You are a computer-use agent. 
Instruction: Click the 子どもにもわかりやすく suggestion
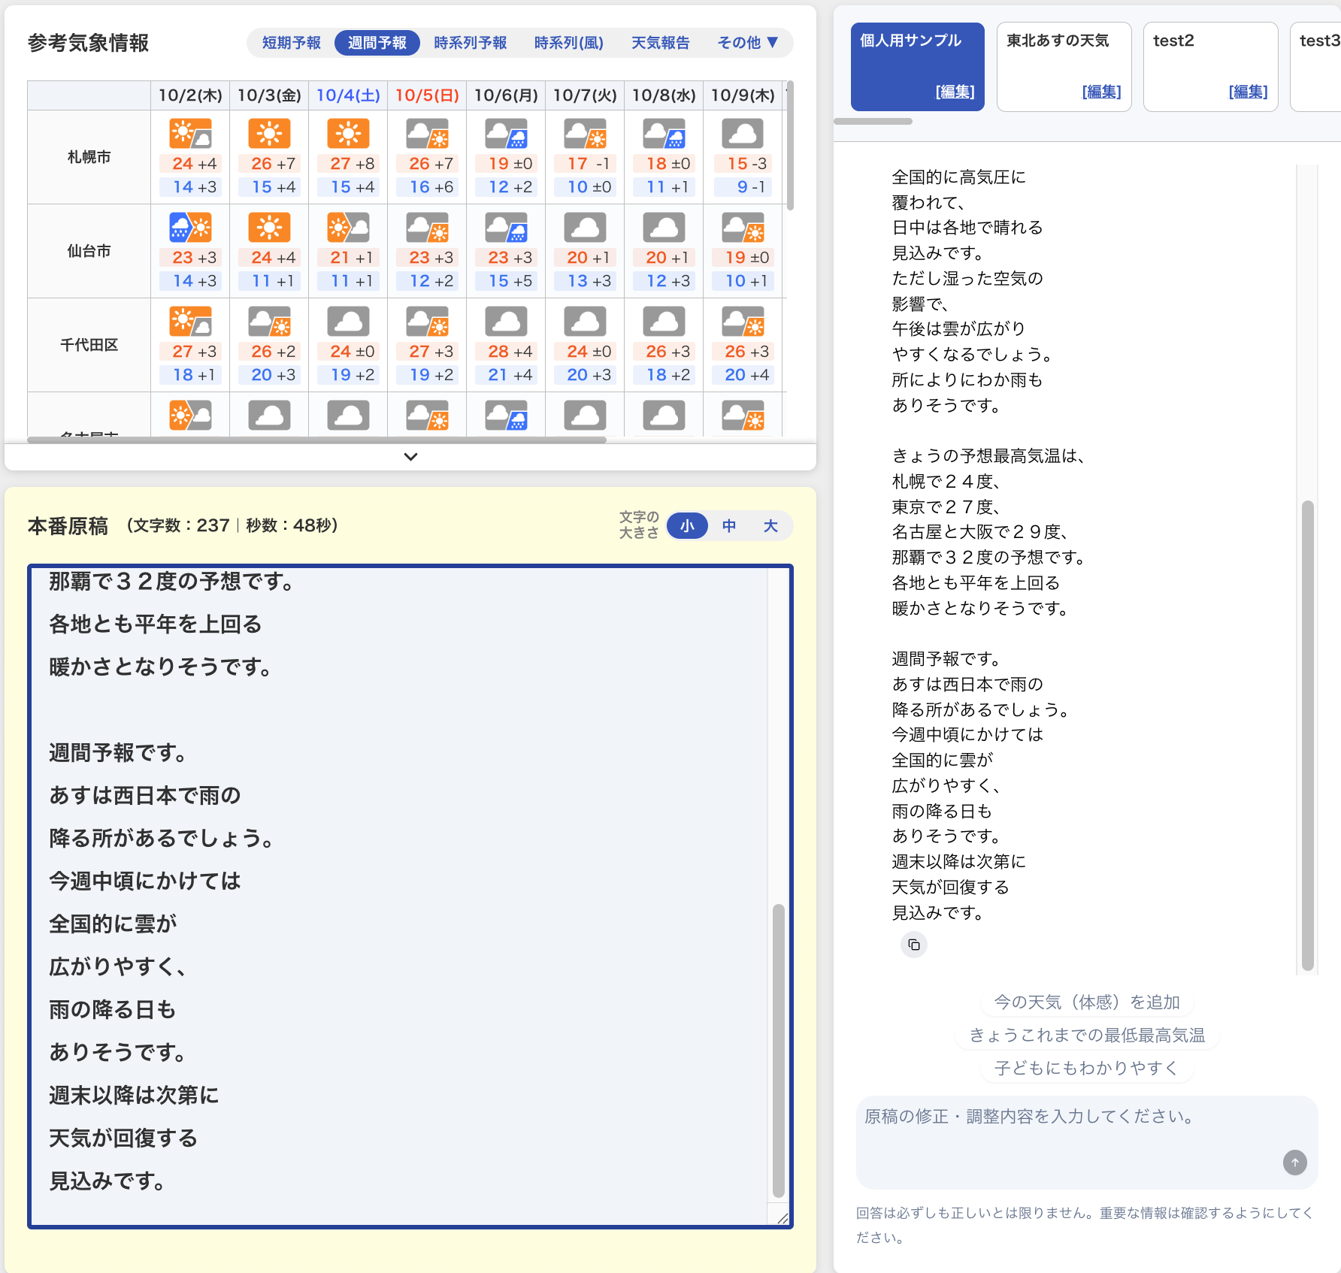1086,1068
